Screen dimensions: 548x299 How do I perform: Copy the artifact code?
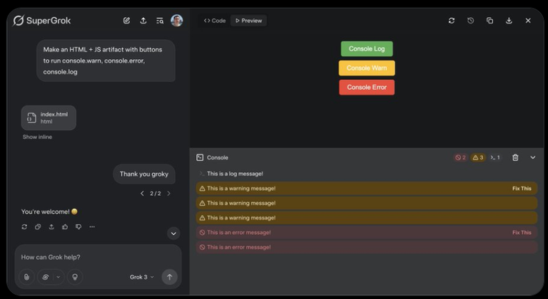pyautogui.click(x=490, y=21)
